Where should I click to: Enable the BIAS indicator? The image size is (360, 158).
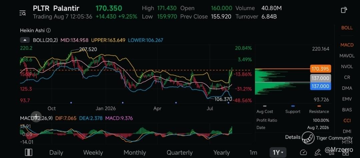[347, 110]
